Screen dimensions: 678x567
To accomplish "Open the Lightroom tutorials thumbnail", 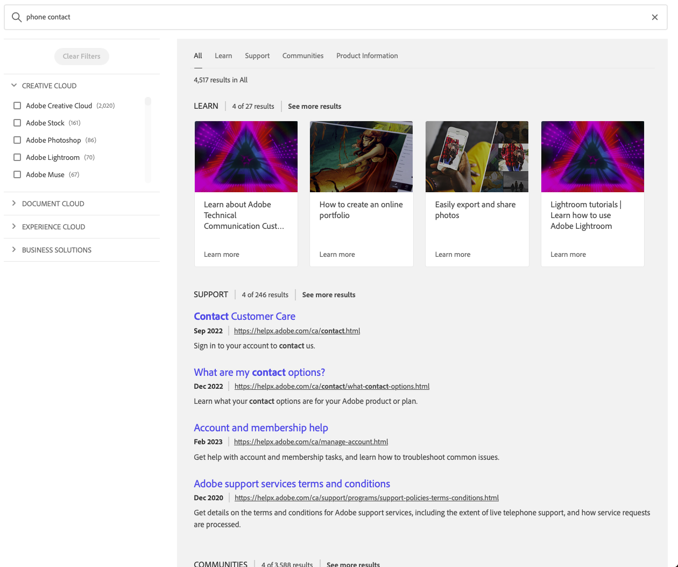I will [x=592, y=156].
